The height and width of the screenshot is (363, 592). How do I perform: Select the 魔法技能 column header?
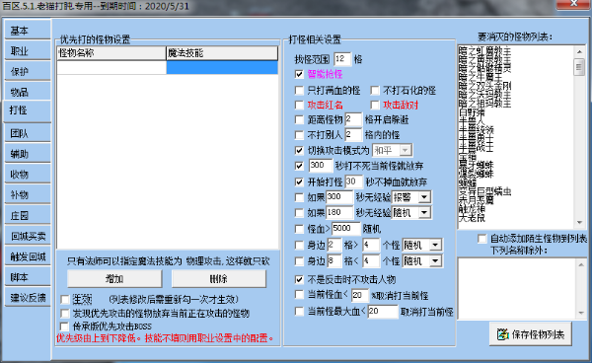coord(222,53)
